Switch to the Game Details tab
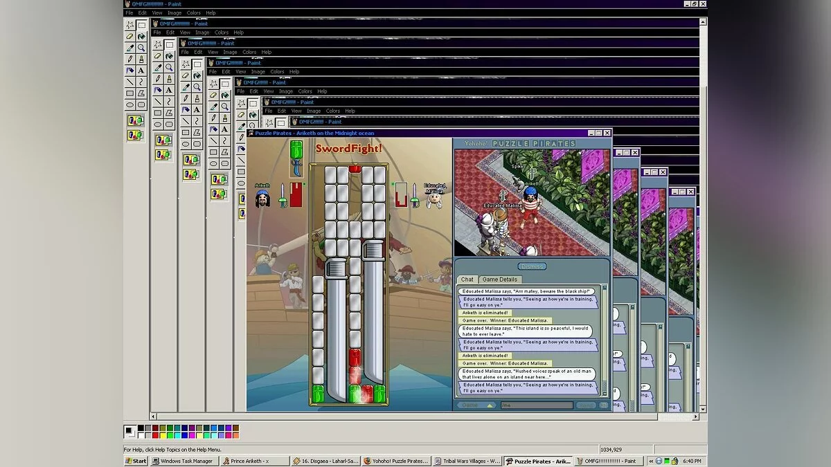Image resolution: width=831 pixels, height=467 pixels. (x=499, y=280)
